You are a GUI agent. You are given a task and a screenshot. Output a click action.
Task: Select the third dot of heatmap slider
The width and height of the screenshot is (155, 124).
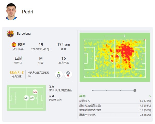pos(121,90)
